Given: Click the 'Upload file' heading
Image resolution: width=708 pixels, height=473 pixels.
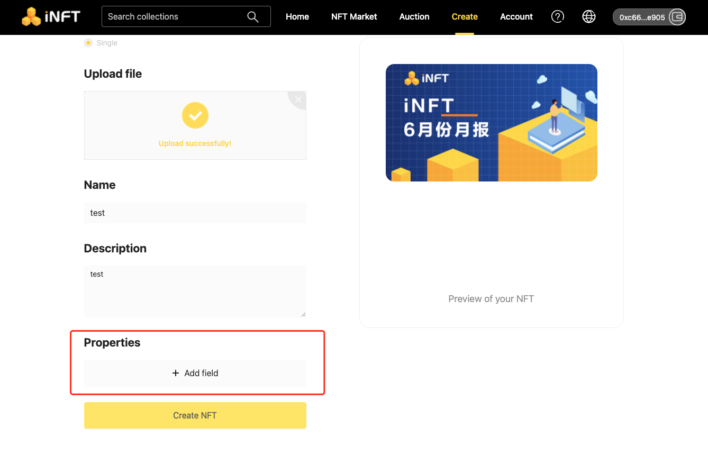Looking at the screenshot, I should (113, 74).
